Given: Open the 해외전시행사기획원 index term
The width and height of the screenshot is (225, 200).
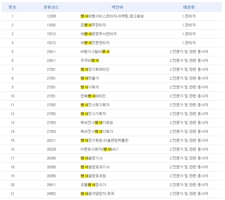Looking at the screenshot, I should point(97,123).
